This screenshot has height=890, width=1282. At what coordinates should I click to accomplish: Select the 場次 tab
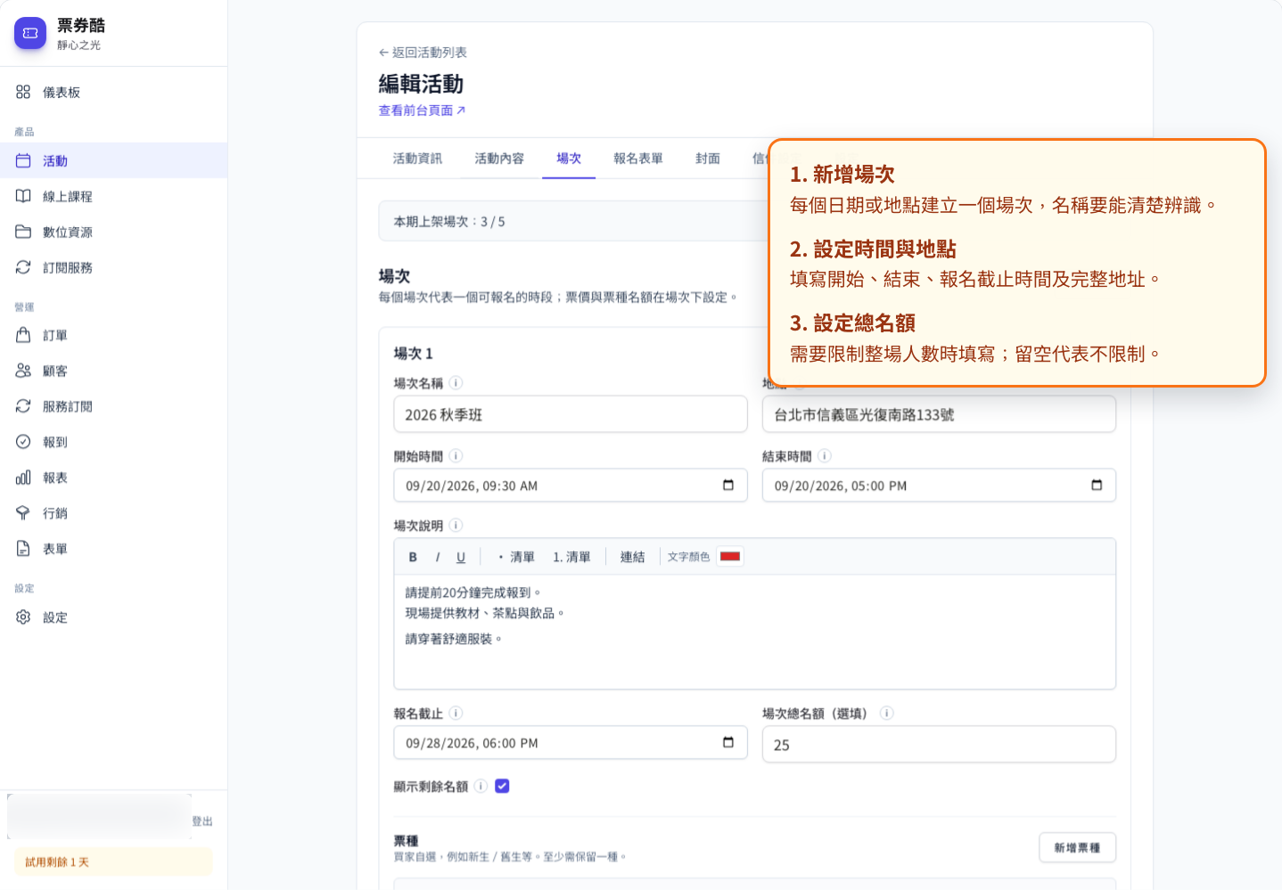point(569,159)
